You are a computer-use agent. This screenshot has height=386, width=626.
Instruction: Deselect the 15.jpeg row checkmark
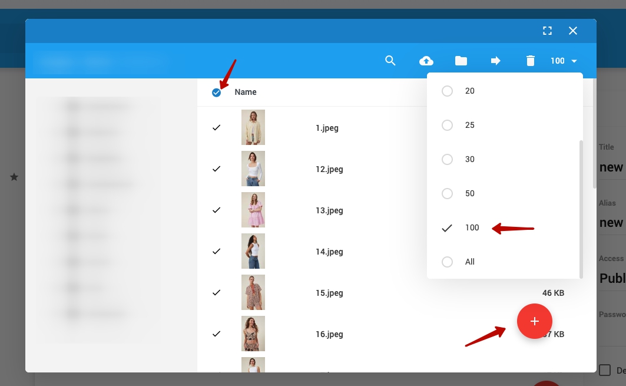[x=216, y=292]
